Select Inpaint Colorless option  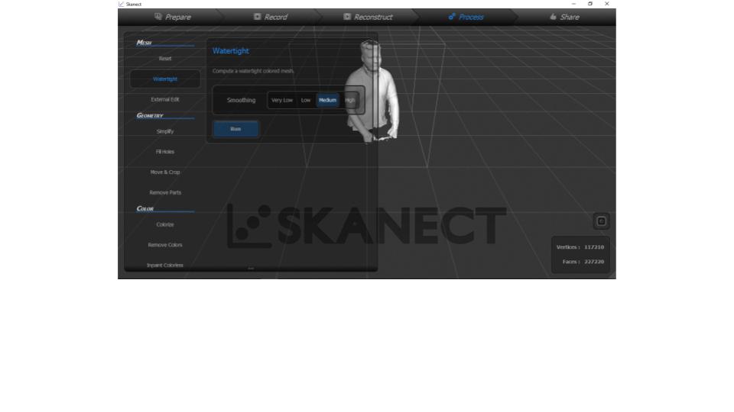tap(165, 265)
